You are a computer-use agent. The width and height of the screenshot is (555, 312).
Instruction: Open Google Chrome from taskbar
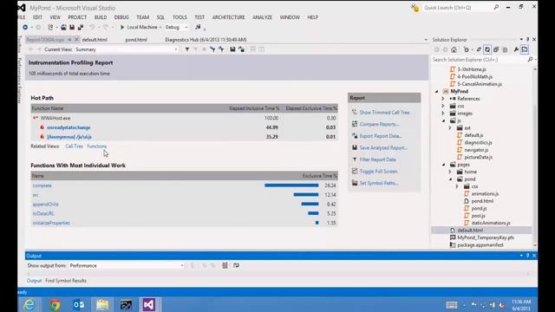[55, 304]
